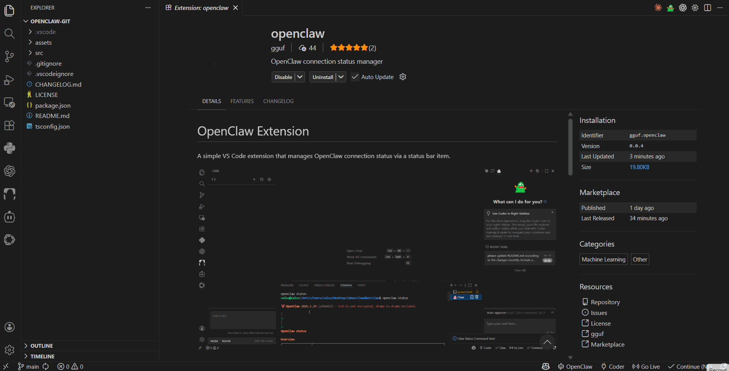Image resolution: width=729 pixels, height=371 pixels.
Task: Open the LICENSE file
Action: coord(47,95)
